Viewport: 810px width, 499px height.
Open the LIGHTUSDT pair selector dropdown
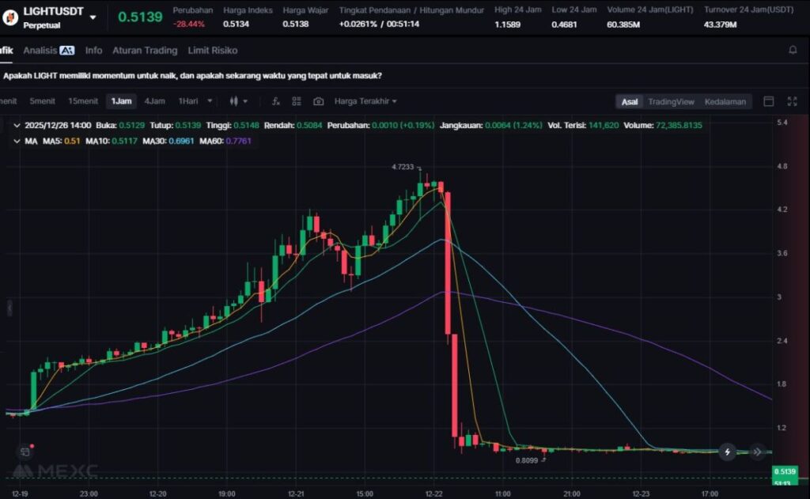(x=93, y=17)
